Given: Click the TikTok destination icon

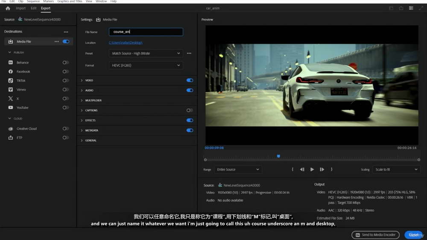Looking at the screenshot, I should [x=11, y=81].
